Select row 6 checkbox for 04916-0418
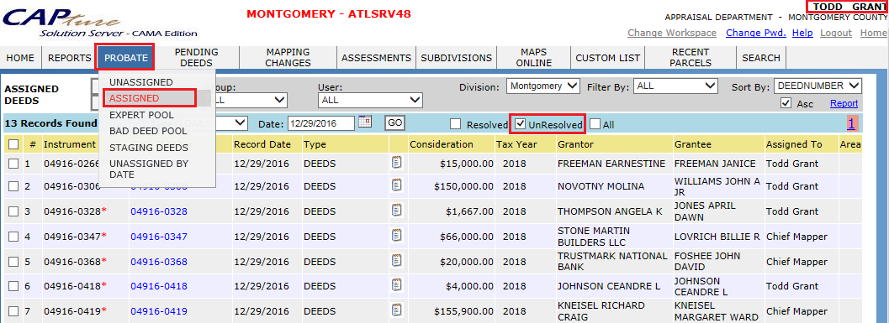 point(13,286)
